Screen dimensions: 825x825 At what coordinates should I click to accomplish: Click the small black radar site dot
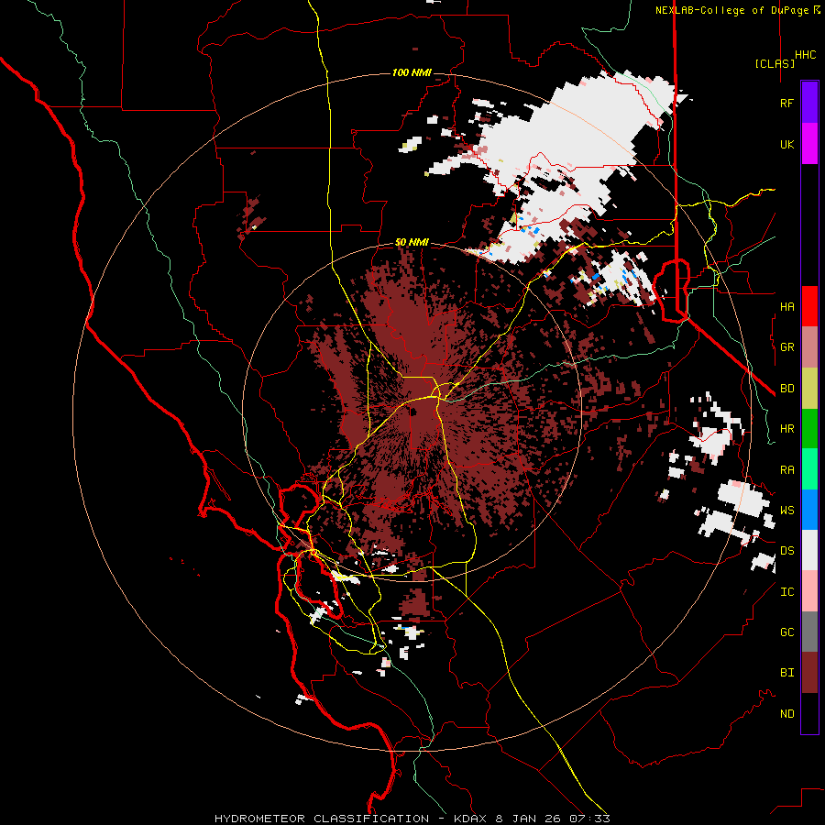(x=413, y=412)
